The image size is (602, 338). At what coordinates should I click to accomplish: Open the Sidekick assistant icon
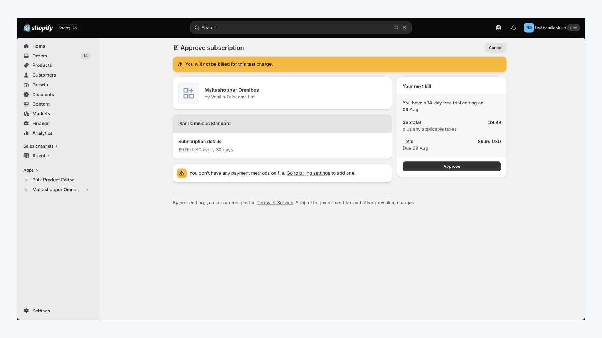point(499,28)
